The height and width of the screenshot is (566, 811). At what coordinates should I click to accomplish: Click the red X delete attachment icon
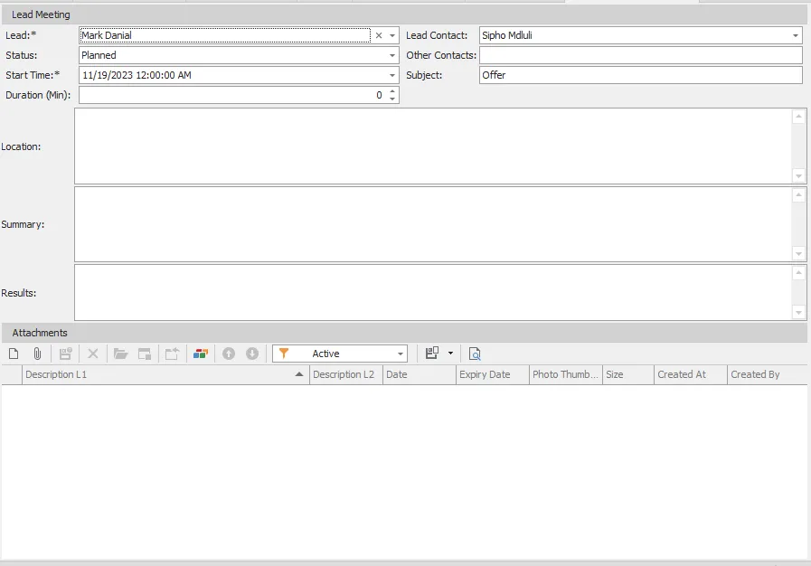coord(92,354)
